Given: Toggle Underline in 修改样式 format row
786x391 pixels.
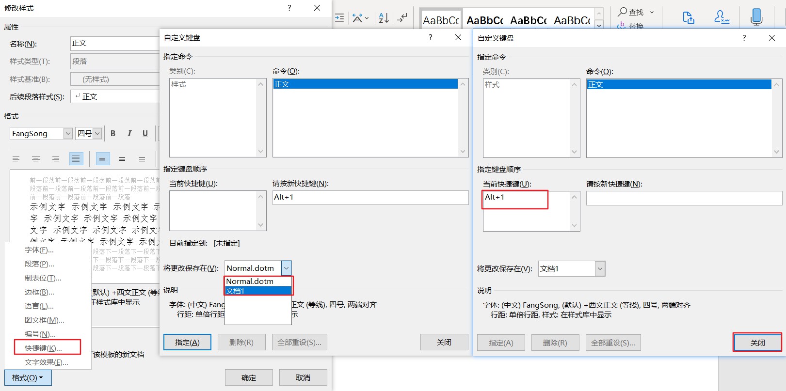Looking at the screenshot, I should (145, 133).
